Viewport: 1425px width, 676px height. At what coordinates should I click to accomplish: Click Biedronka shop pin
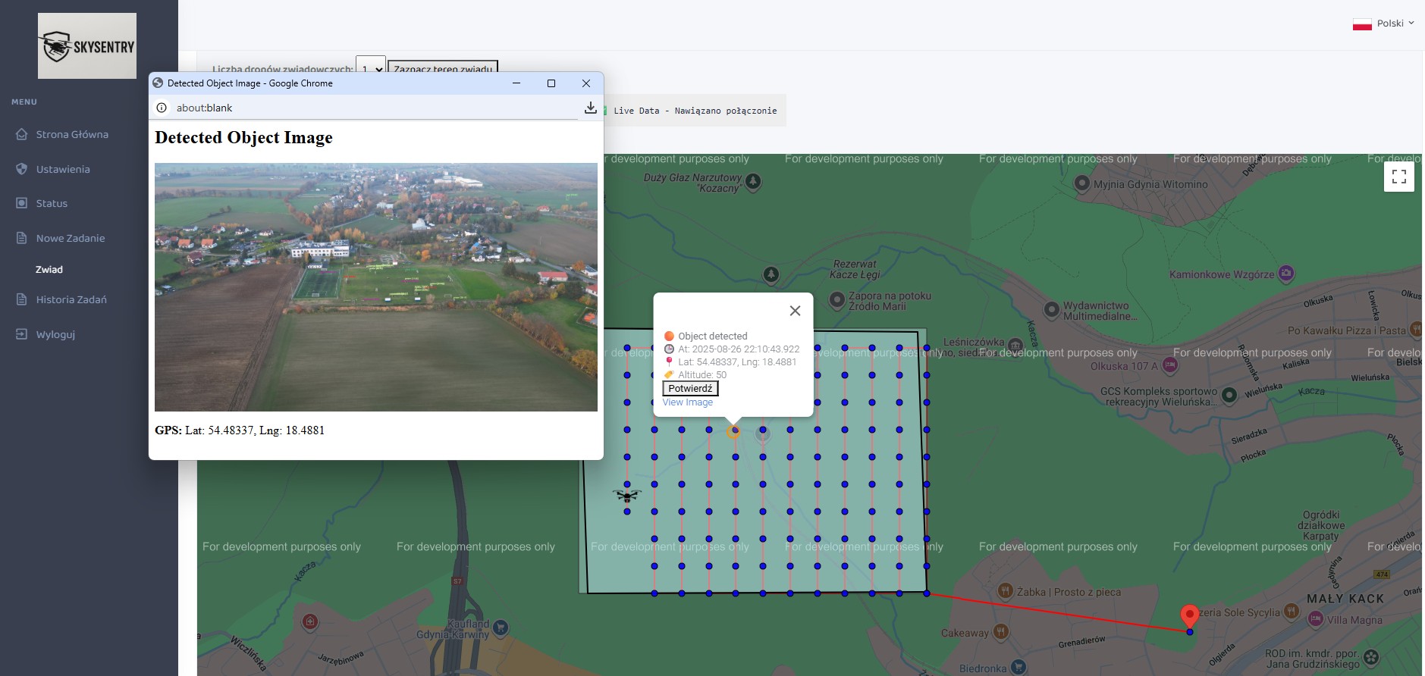tap(1019, 667)
